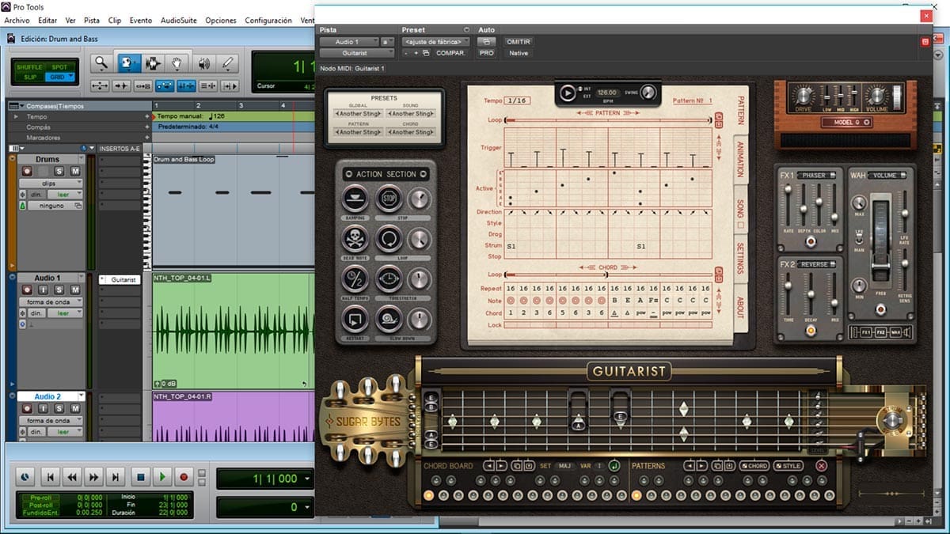The image size is (950, 534).
Task: Expand the Tempo ruler row
Action: click(x=17, y=116)
